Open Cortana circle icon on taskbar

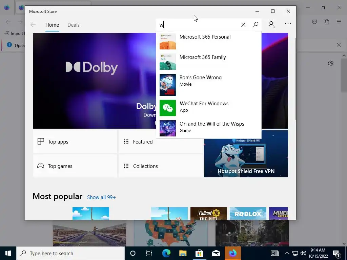[133, 253]
